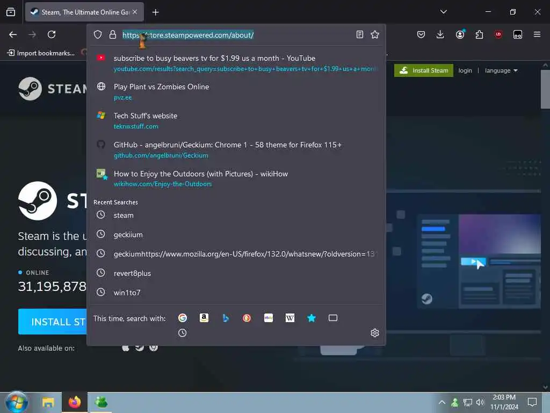The image size is (550, 413).
Task: Search with Bing engine icon
Action: point(226,318)
